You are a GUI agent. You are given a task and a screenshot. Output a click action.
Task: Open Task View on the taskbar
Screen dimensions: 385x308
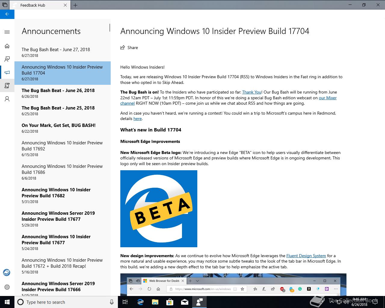[x=125, y=302]
